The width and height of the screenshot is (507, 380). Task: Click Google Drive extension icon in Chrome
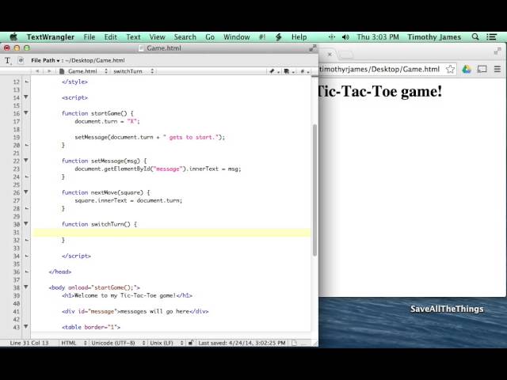467,69
